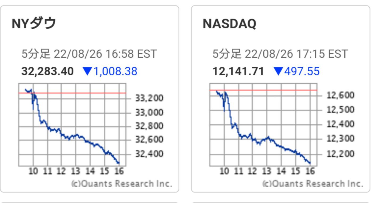Click Quants Research Inc. credit under NASDAQ chart
Image resolution: width=372 pixels, height=203 pixels.
313,184
